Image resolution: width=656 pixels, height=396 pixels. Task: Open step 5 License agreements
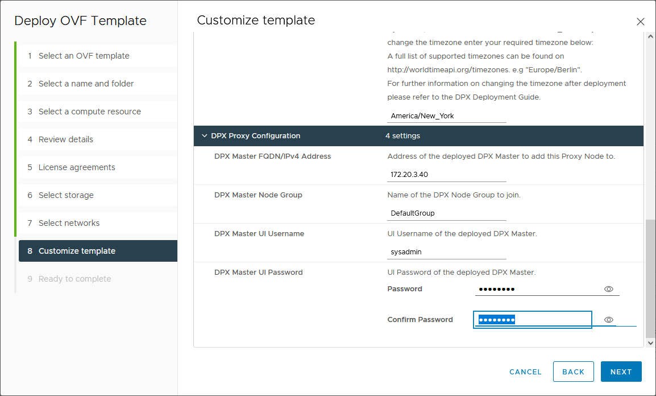click(77, 167)
